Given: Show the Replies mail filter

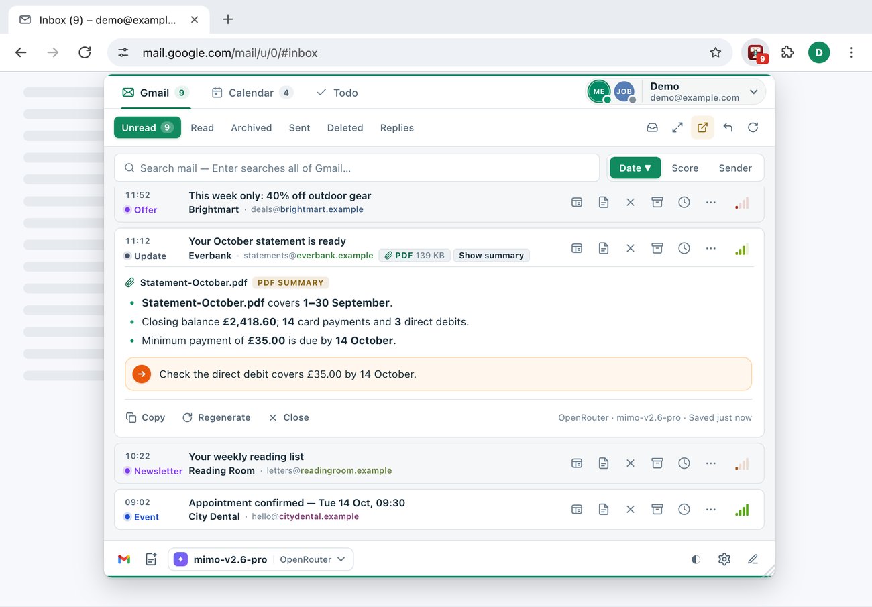Looking at the screenshot, I should (x=397, y=128).
